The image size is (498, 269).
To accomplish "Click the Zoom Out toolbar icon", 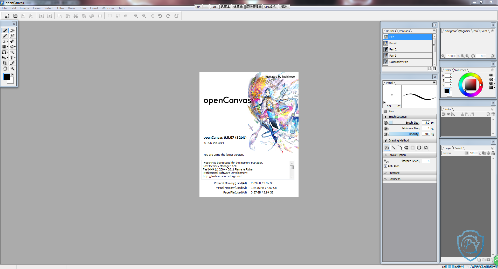I will 144,16.
